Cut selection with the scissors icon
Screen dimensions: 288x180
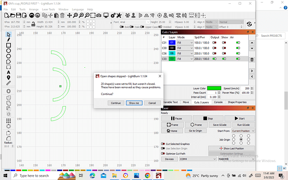point(51,15)
